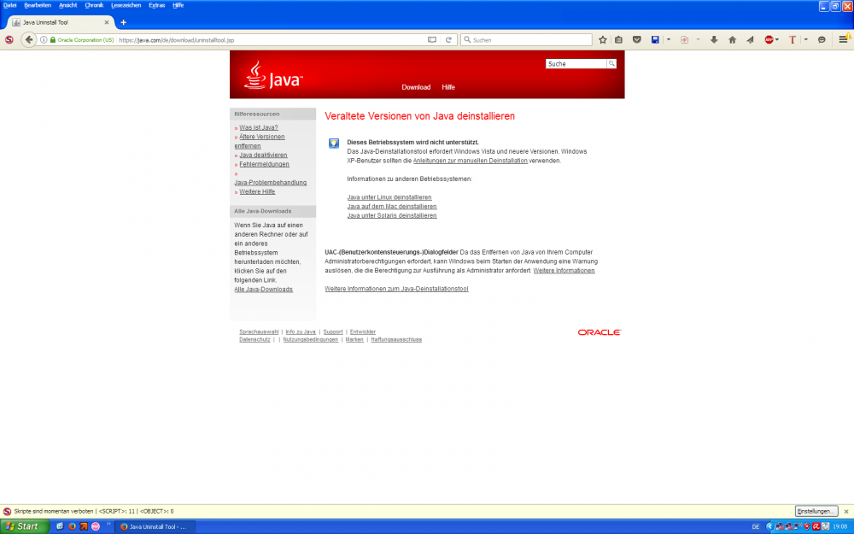Open 'Alle Java-Downloads' link

[264, 290]
